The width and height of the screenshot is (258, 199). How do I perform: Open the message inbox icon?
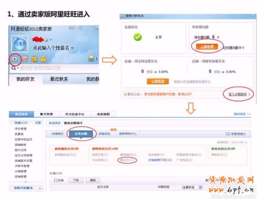pos(91,59)
